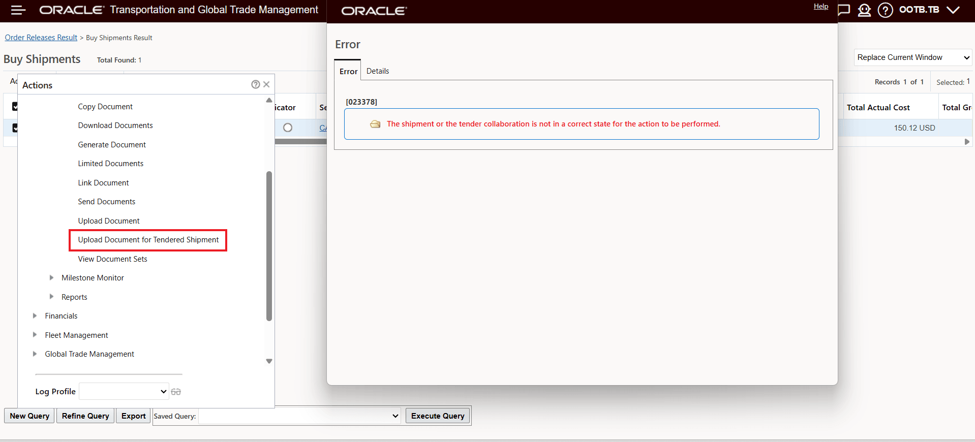Click the scroll down arrow in Actions list
The image size is (975, 442).
click(269, 361)
